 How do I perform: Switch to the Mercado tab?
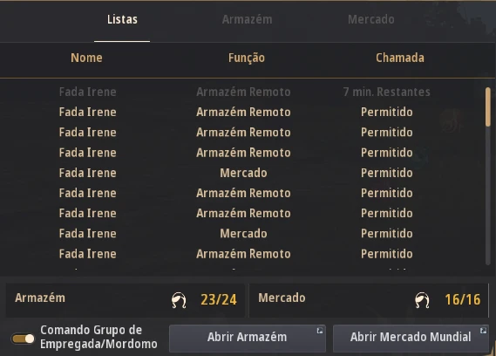[371, 20]
